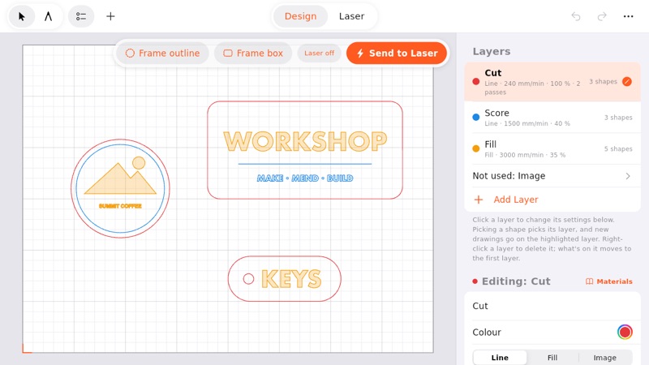Click the '3 shapes' count on Score layer
The width and height of the screenshot is (649, 365).
(618, 118)
